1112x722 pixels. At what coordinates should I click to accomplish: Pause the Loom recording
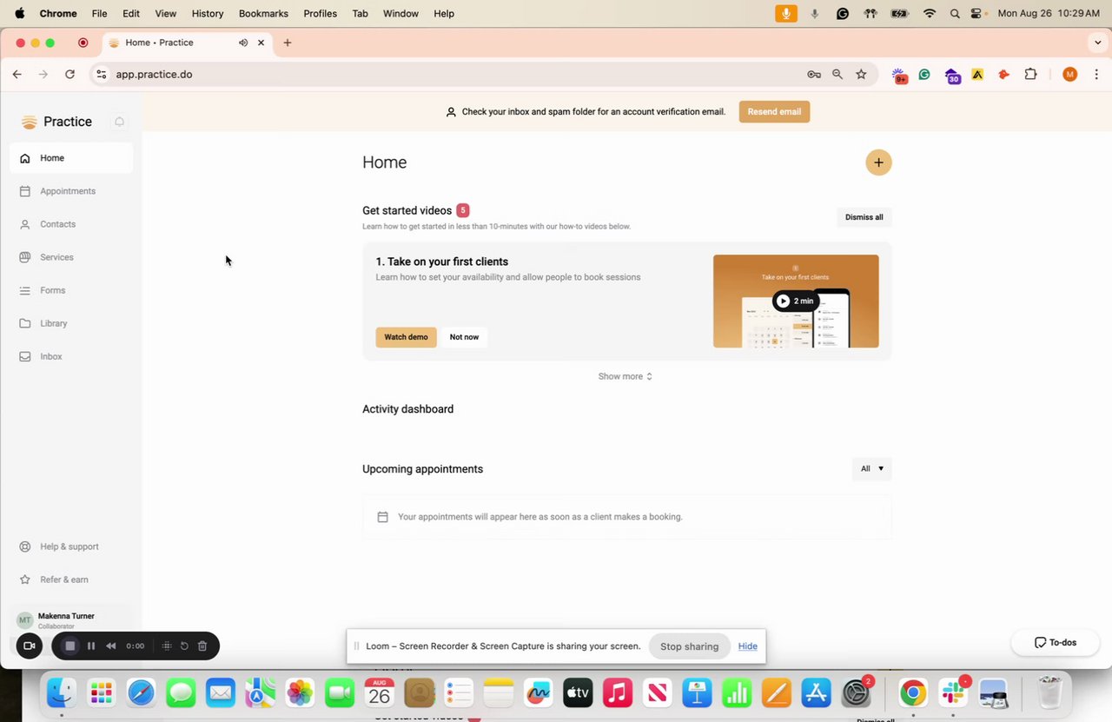click(x=91, y=646)
